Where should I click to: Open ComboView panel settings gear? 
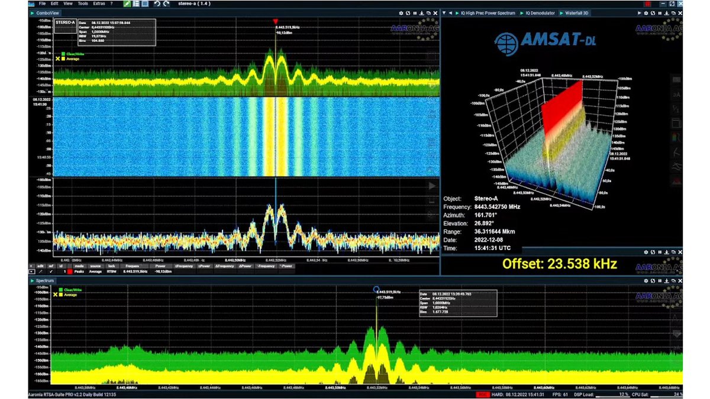coord(401,13)
